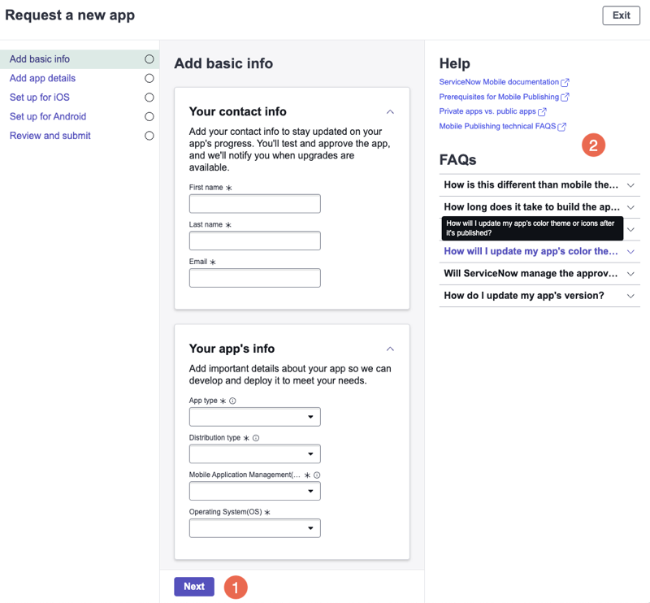The height and width of the screenshot is (603, 650).
Task: Go to Set up for Android step
Action: [x=48, y=116]
